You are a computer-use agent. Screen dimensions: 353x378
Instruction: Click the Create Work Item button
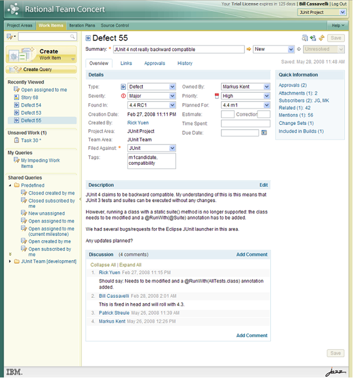pyautogui.click(x=41, y=54)
